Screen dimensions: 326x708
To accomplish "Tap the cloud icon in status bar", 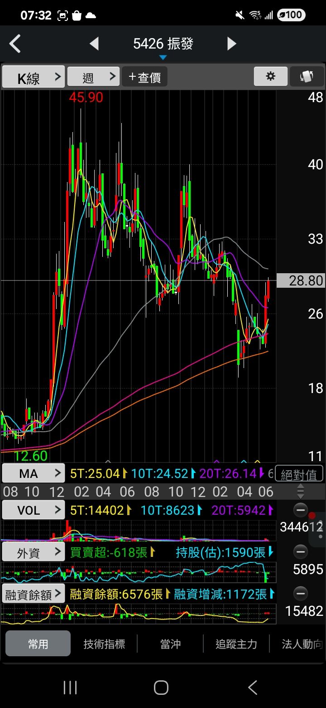I will click(x=91, y=16).
